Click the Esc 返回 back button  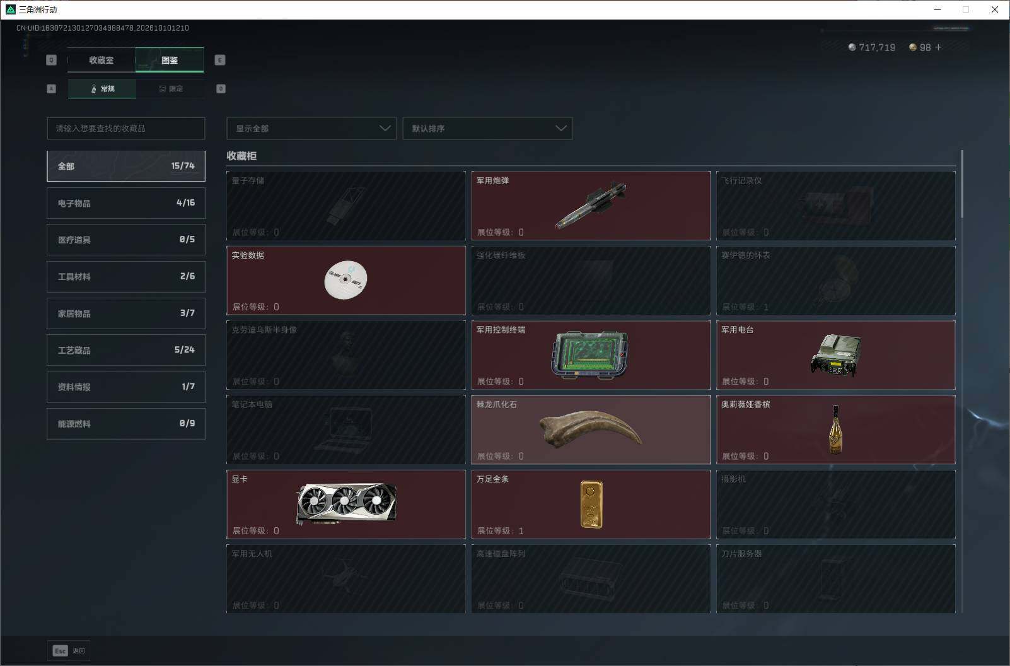(x=69, y=651)
